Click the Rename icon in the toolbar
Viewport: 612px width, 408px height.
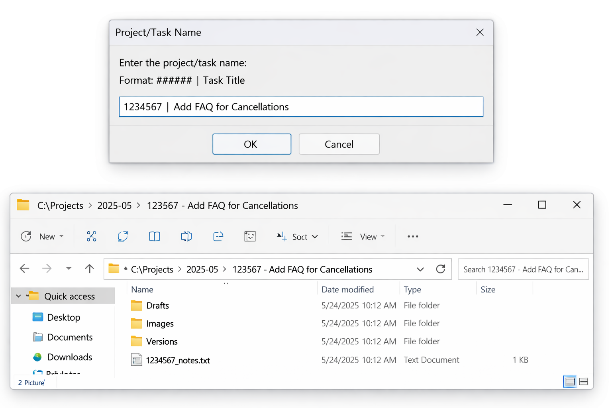pos(186,236)
